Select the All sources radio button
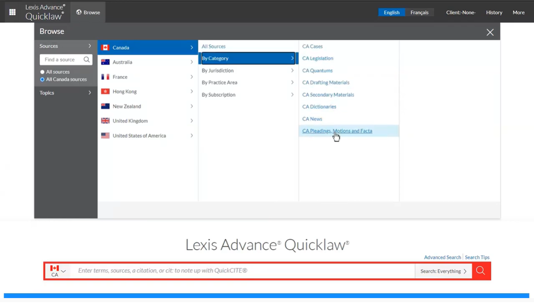This screenshot has width=534, height=303. (42, 72)
